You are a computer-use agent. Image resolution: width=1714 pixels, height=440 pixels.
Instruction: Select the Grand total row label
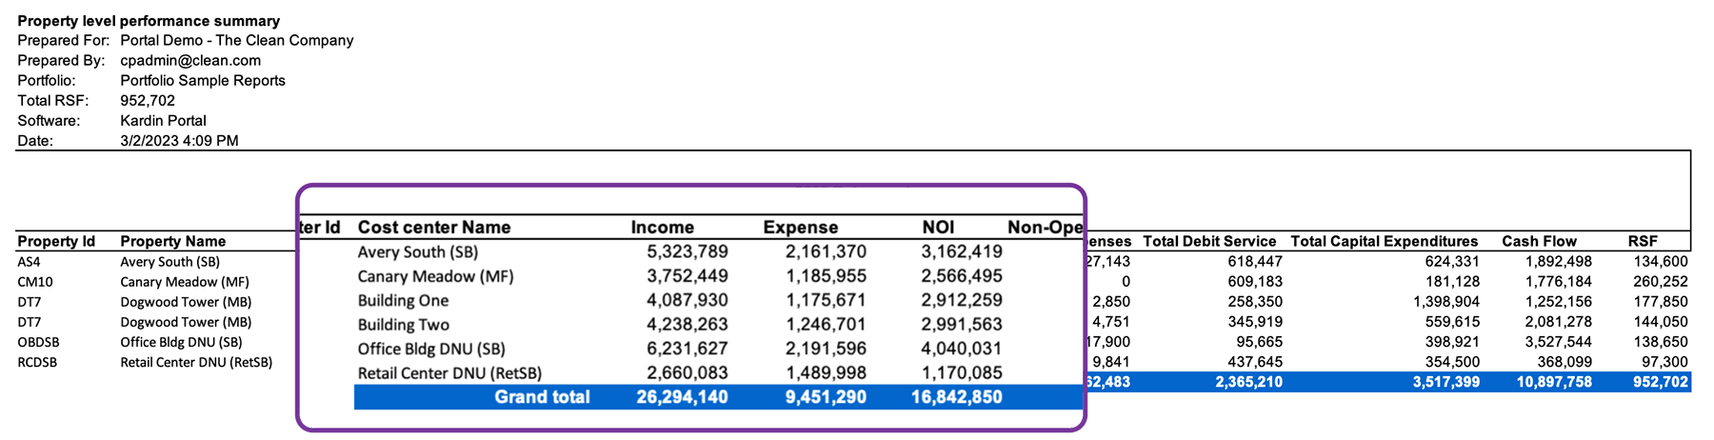(x=542, y=397)
